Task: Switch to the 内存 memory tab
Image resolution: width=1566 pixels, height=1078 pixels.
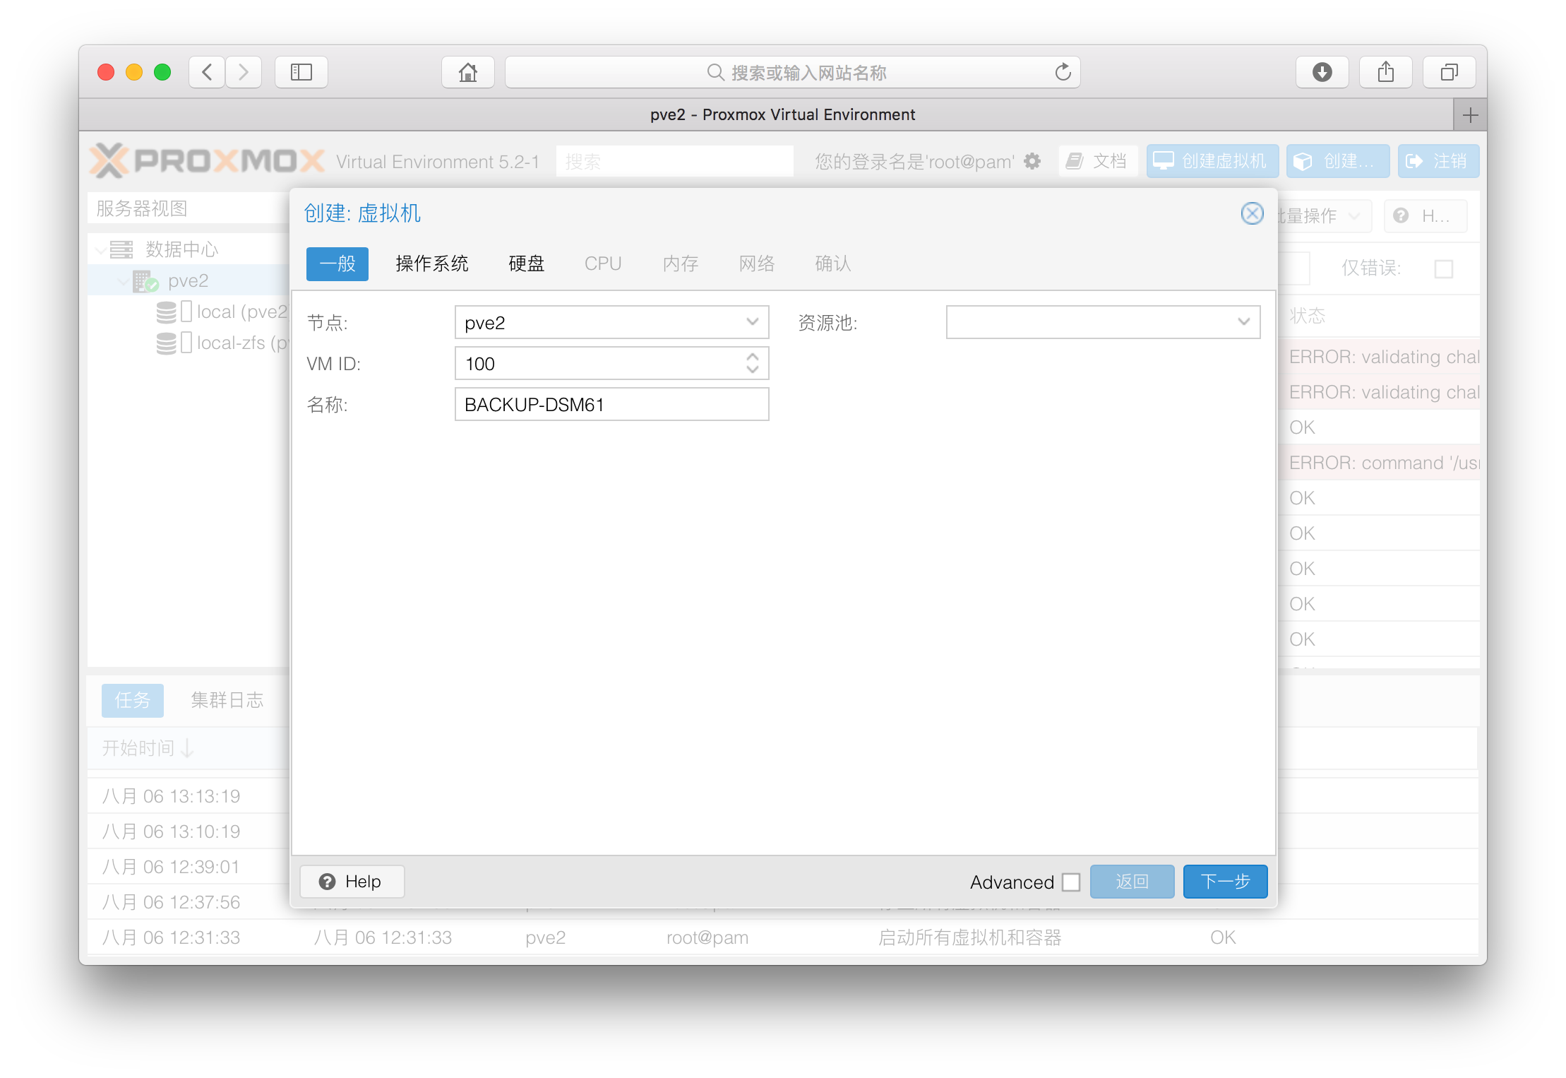Action: point(681,264)
